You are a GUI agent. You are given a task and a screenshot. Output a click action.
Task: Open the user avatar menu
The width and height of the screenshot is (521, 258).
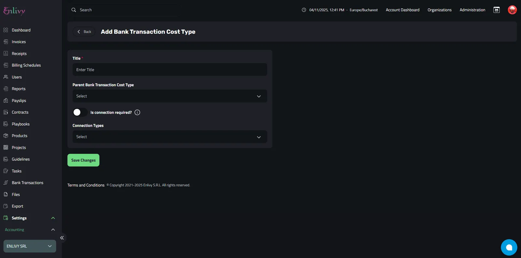coord(512,10)
